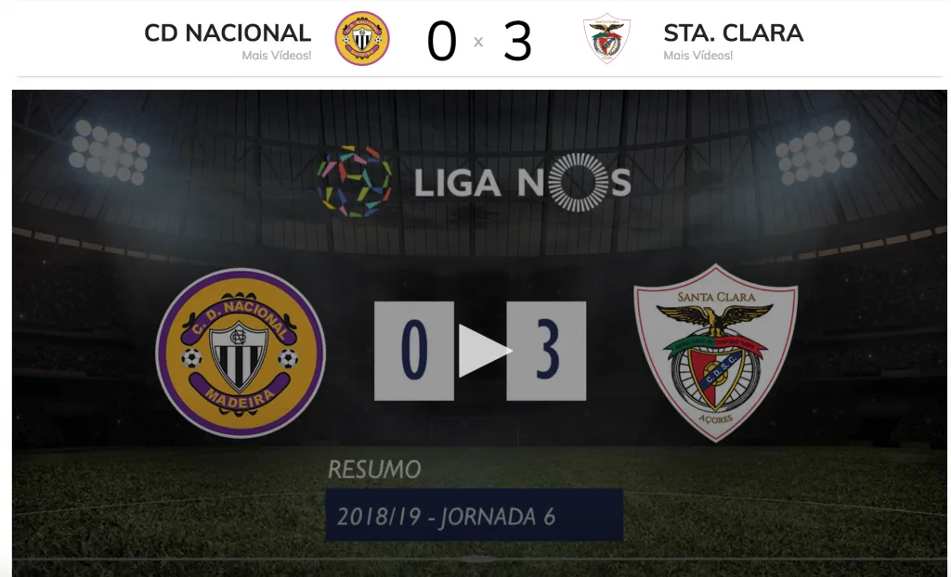Screen dimensions: 951x577
Task: Click the header score 3 for Sta. Clara
Action: point(517,41)
